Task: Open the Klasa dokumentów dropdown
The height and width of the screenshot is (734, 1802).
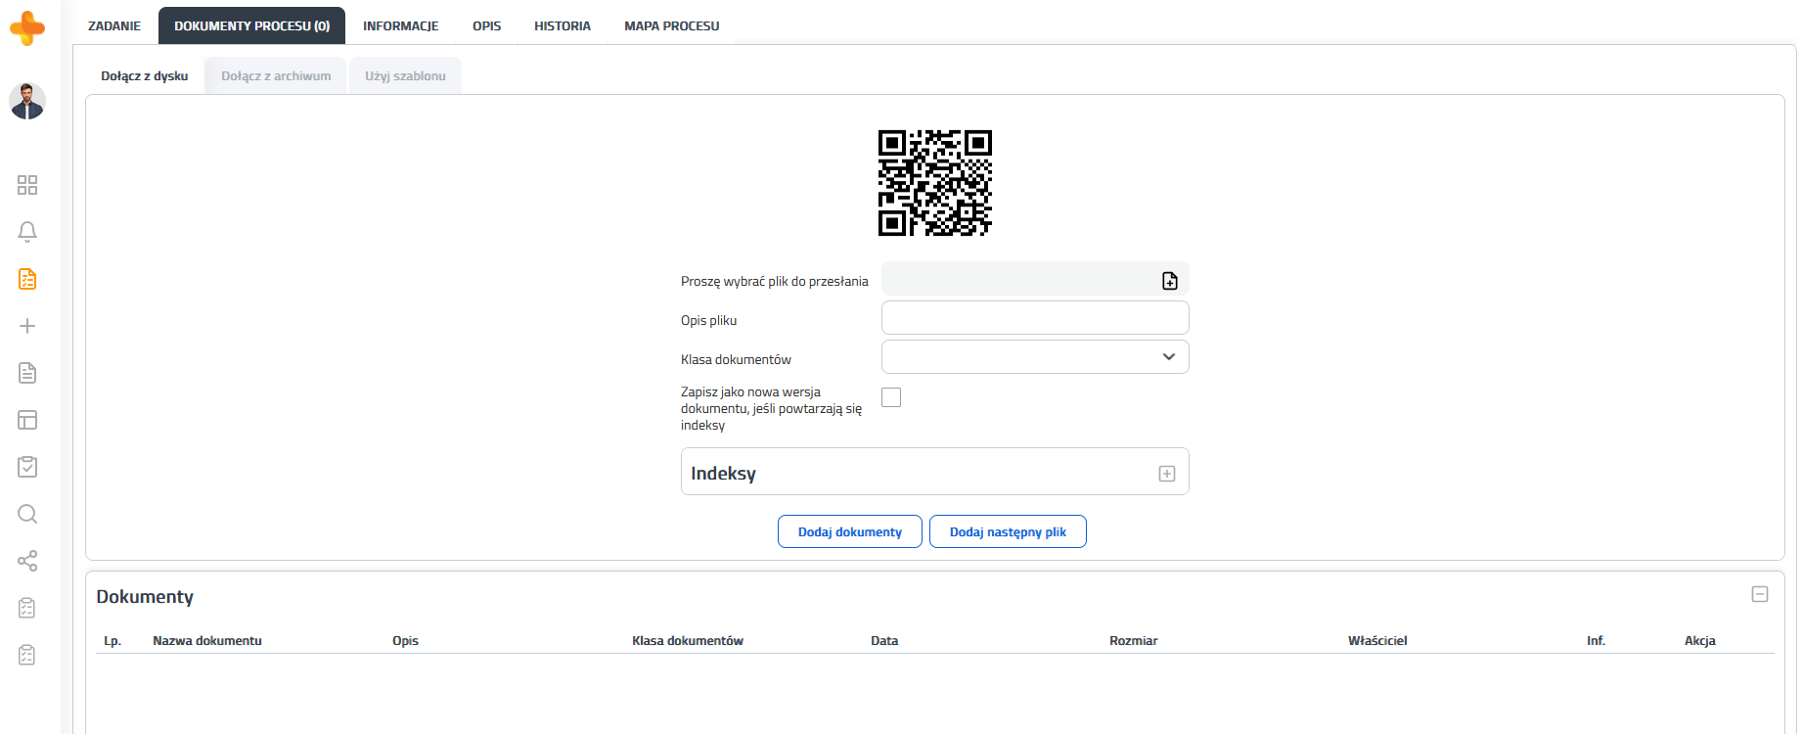Action: pyautogui.click(x=1035, y=356)
